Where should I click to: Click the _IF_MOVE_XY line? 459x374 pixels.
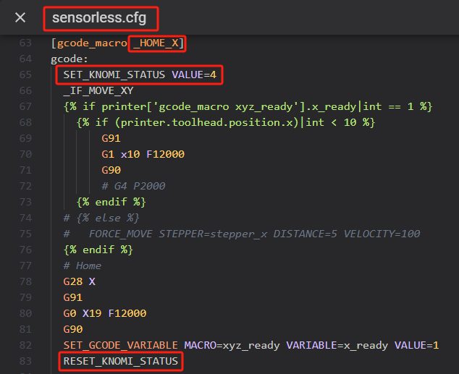[x=98, y=90]
